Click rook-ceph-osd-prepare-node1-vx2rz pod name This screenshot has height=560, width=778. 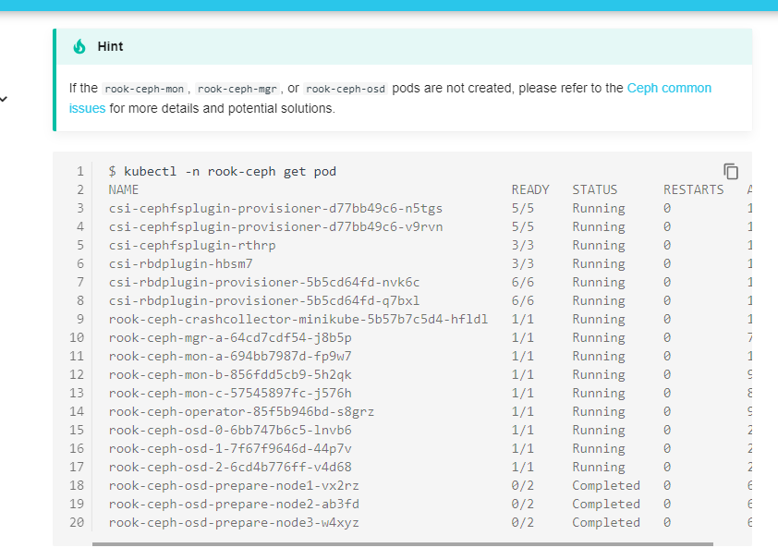234,485
